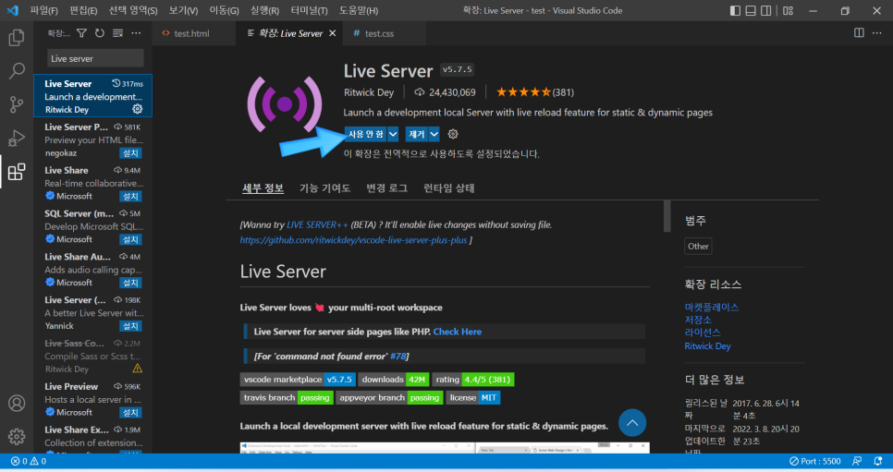Image resolution: width=893 pixels, height=472 pixels.
Task: Open the #78 issue link
Action: 398,356
